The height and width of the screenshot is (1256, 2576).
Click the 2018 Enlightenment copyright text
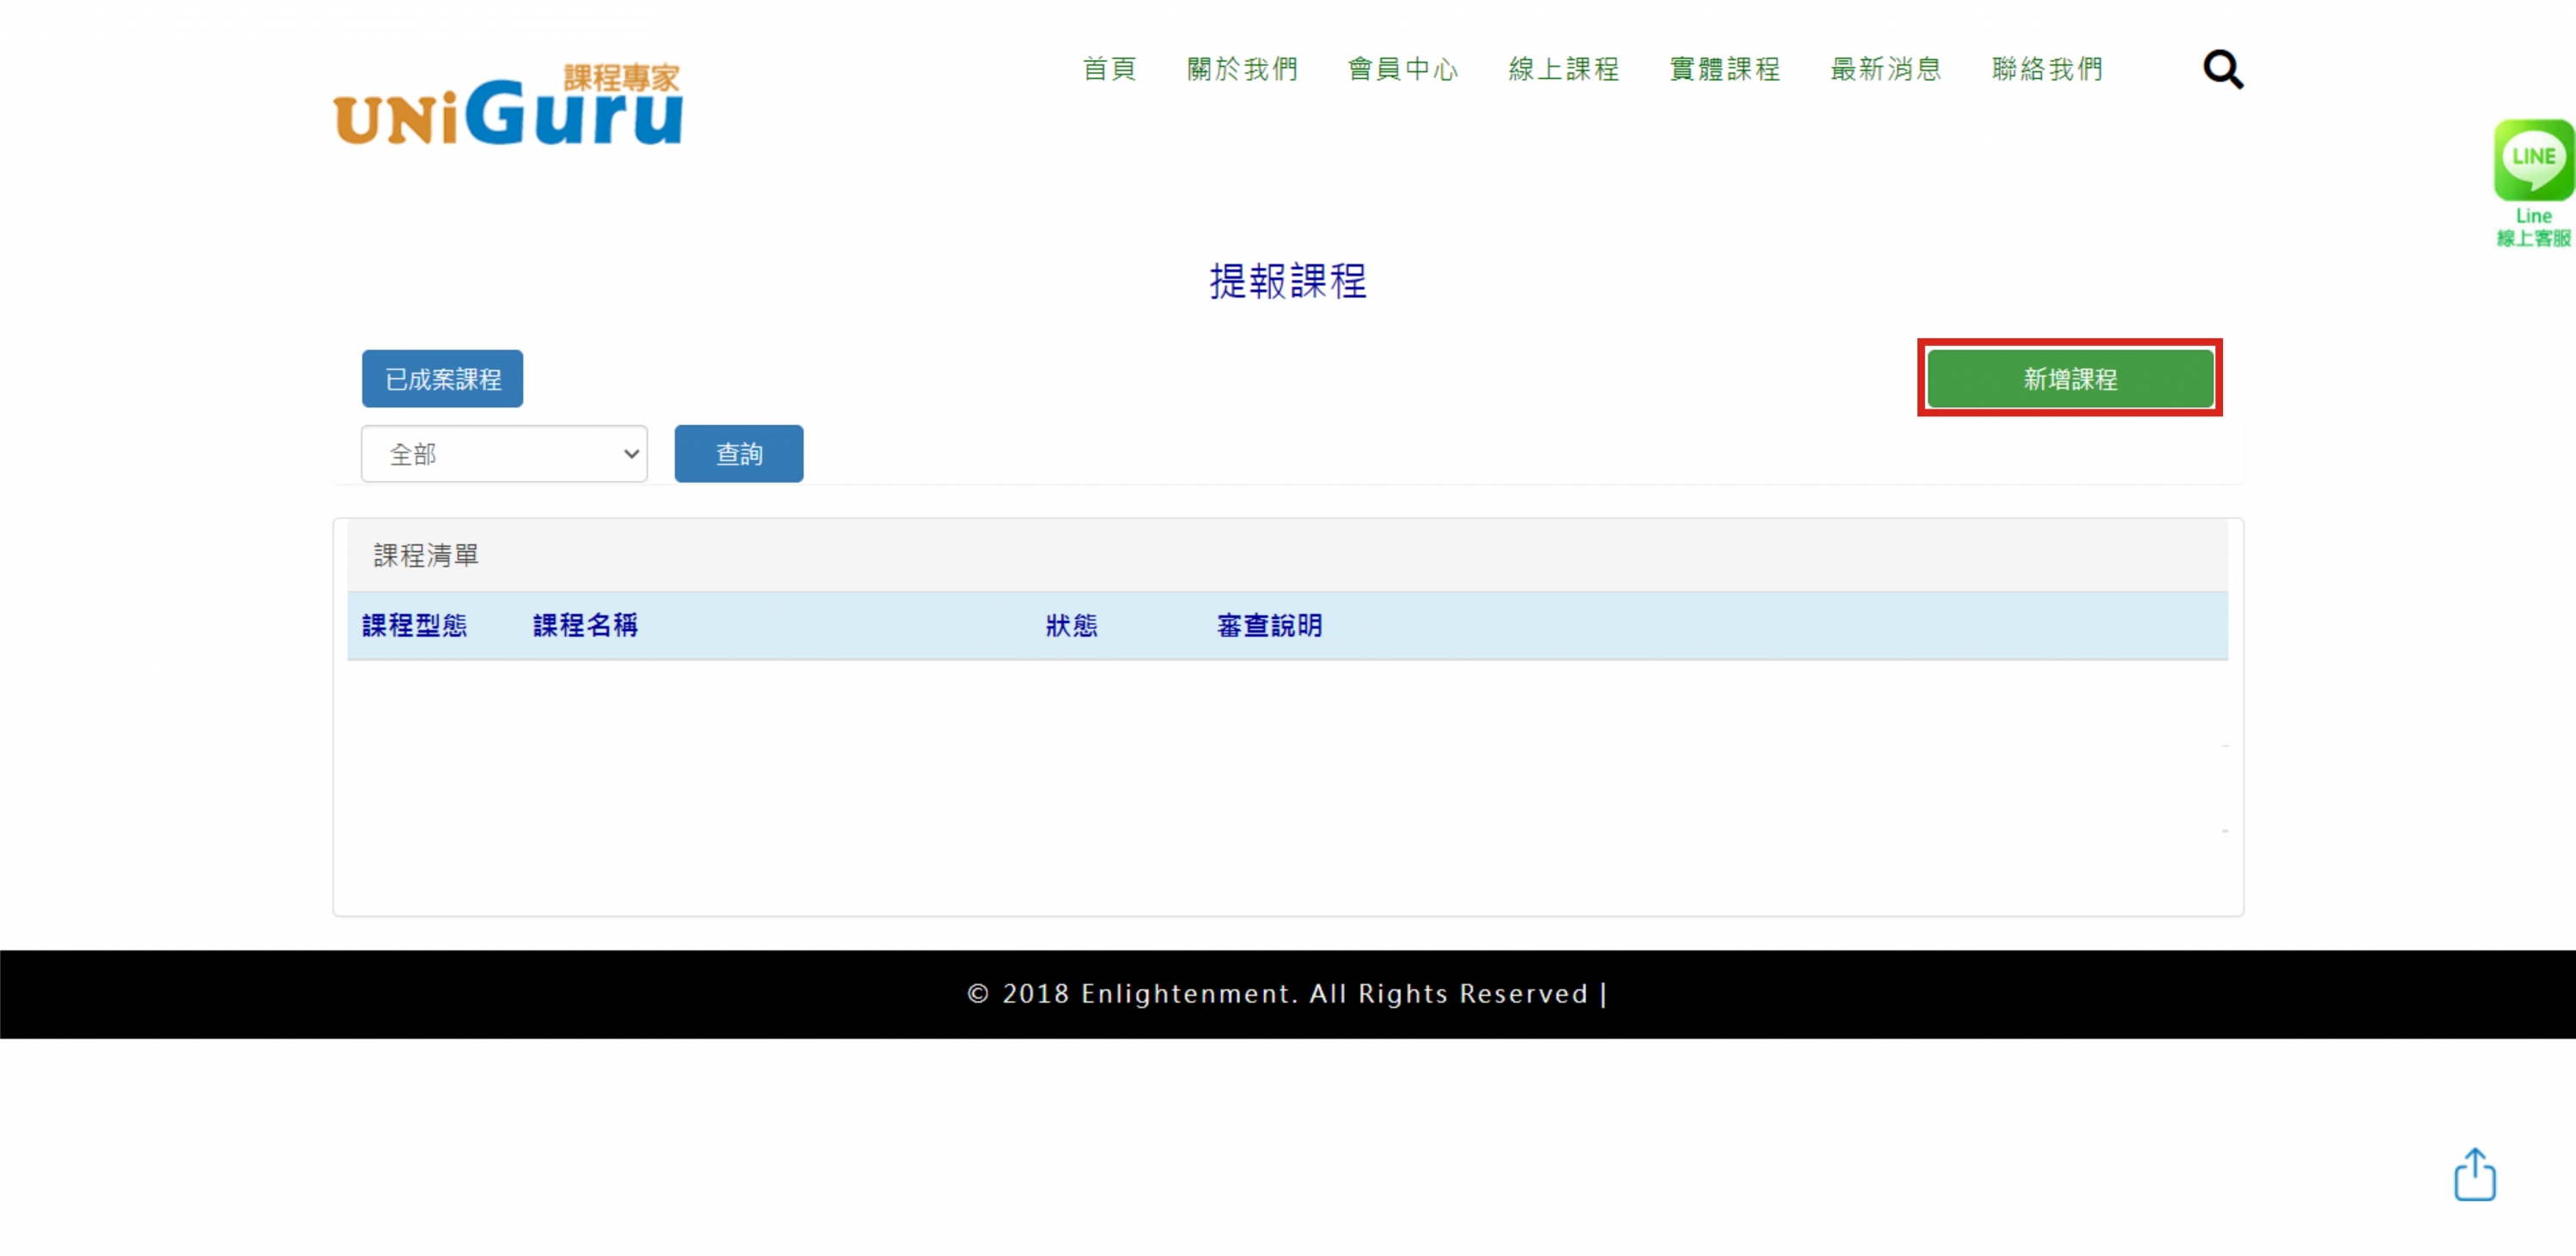1287,993
